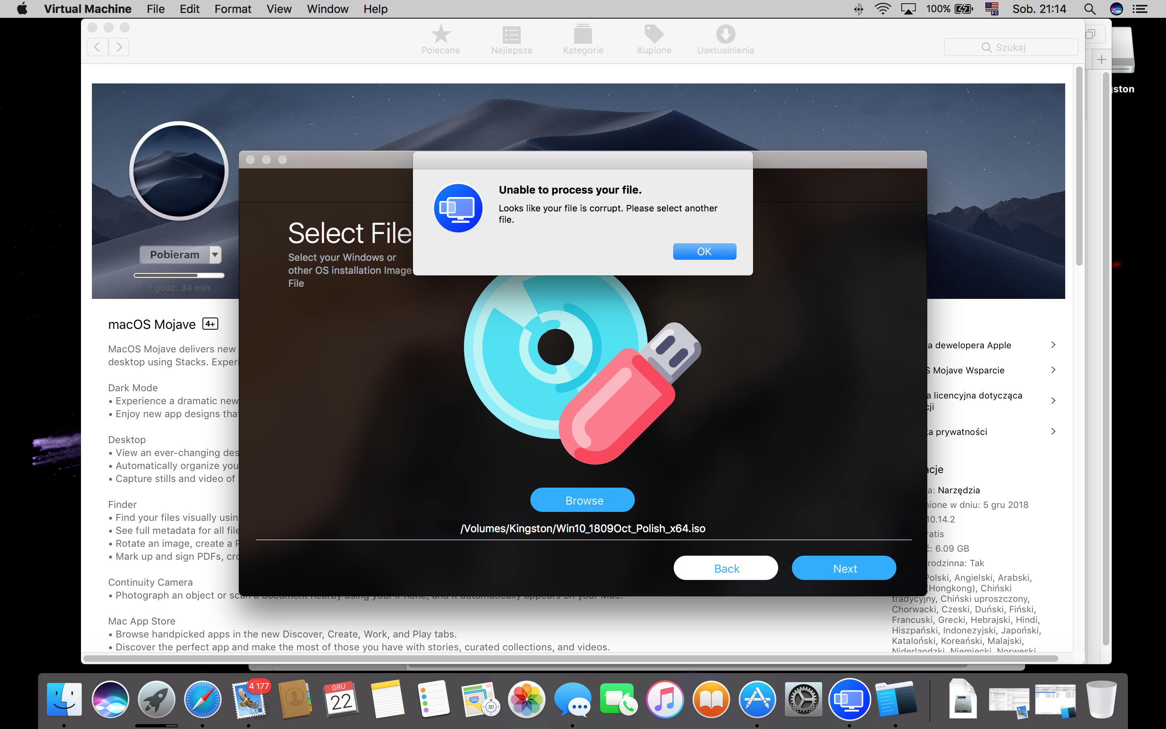This screenshot has height=729, width=1166.
Task: Open Notes from the Dock
Action: click(x=387, y=699)
